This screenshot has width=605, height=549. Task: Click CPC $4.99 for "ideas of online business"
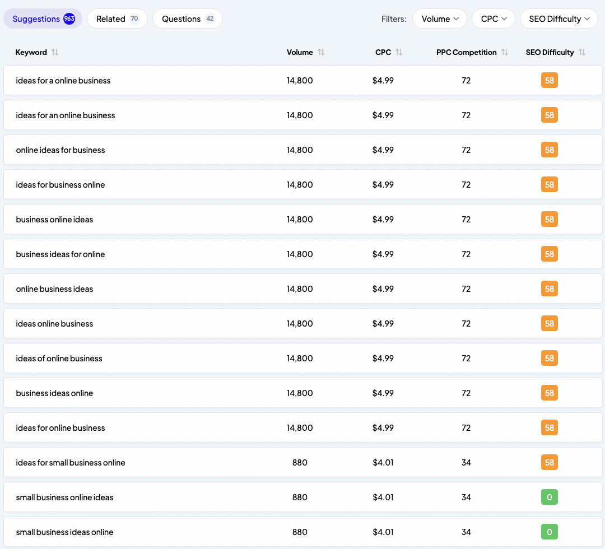click(383, 358)
